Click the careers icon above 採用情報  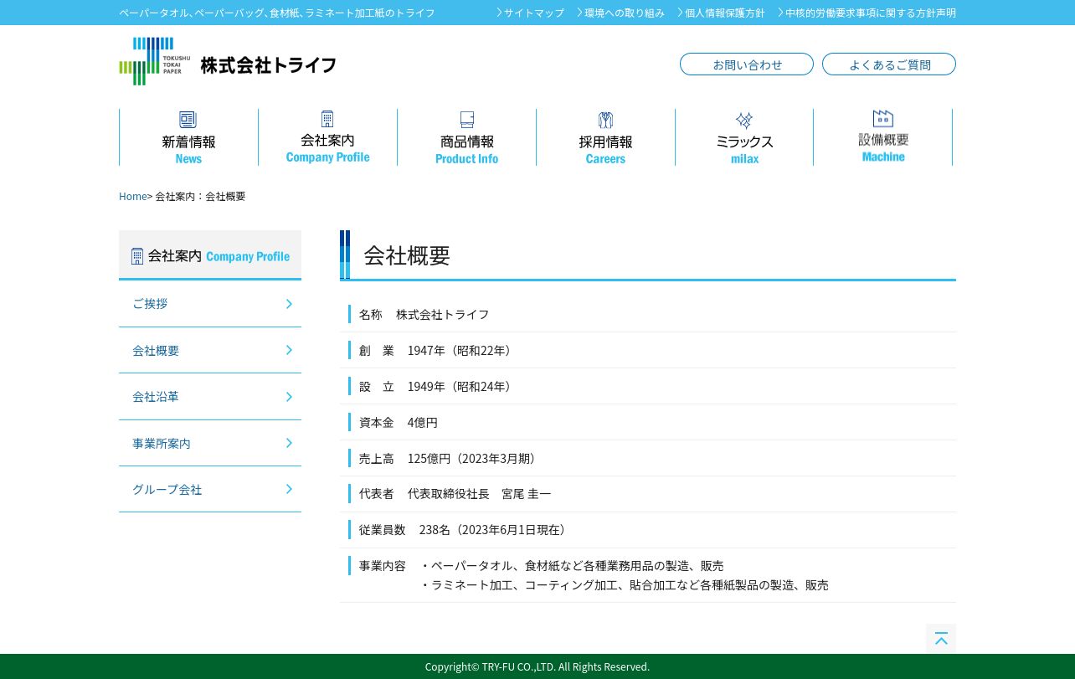tap(605, 121)
